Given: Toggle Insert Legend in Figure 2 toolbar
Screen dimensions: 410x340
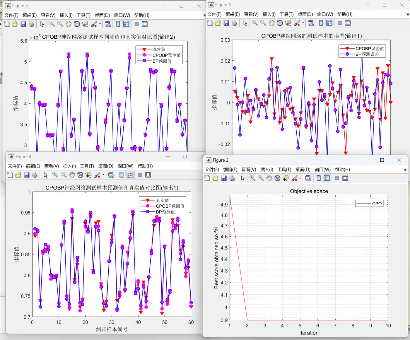Looking at the screenshot, I should [x=327, y=178].
